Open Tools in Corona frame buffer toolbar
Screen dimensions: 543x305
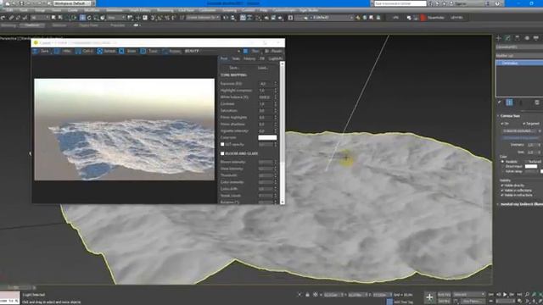149,51
